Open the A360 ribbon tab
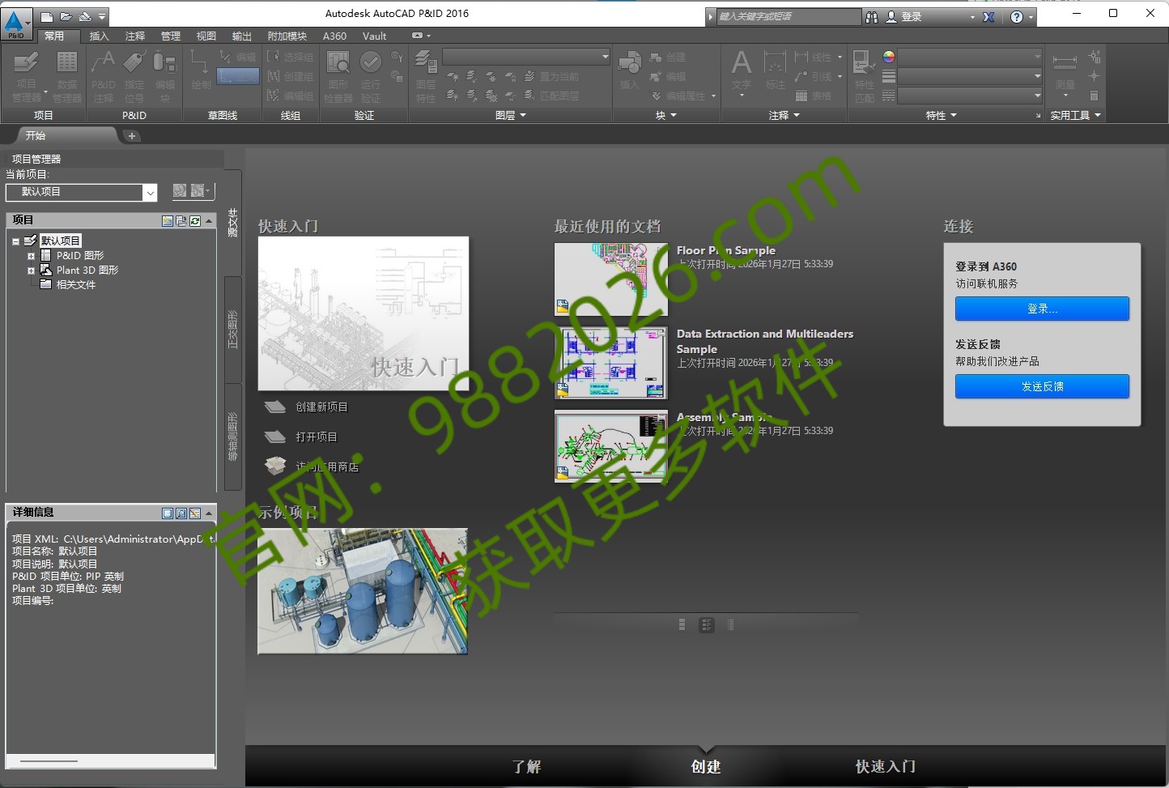This screenshot has height=788, width=1169. (334, 36)
